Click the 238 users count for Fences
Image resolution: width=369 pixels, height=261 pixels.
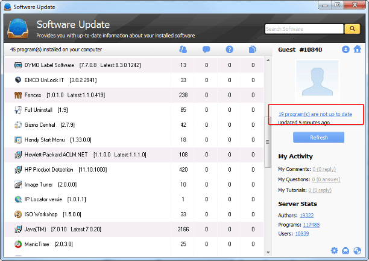[183, 95]
